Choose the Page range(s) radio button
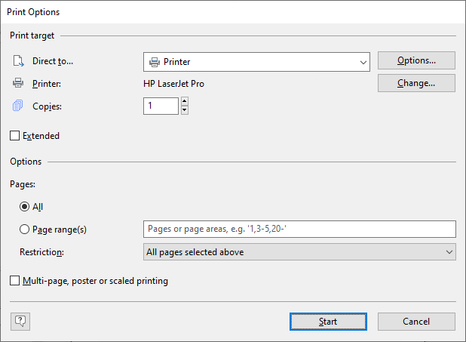 point(24,230)
